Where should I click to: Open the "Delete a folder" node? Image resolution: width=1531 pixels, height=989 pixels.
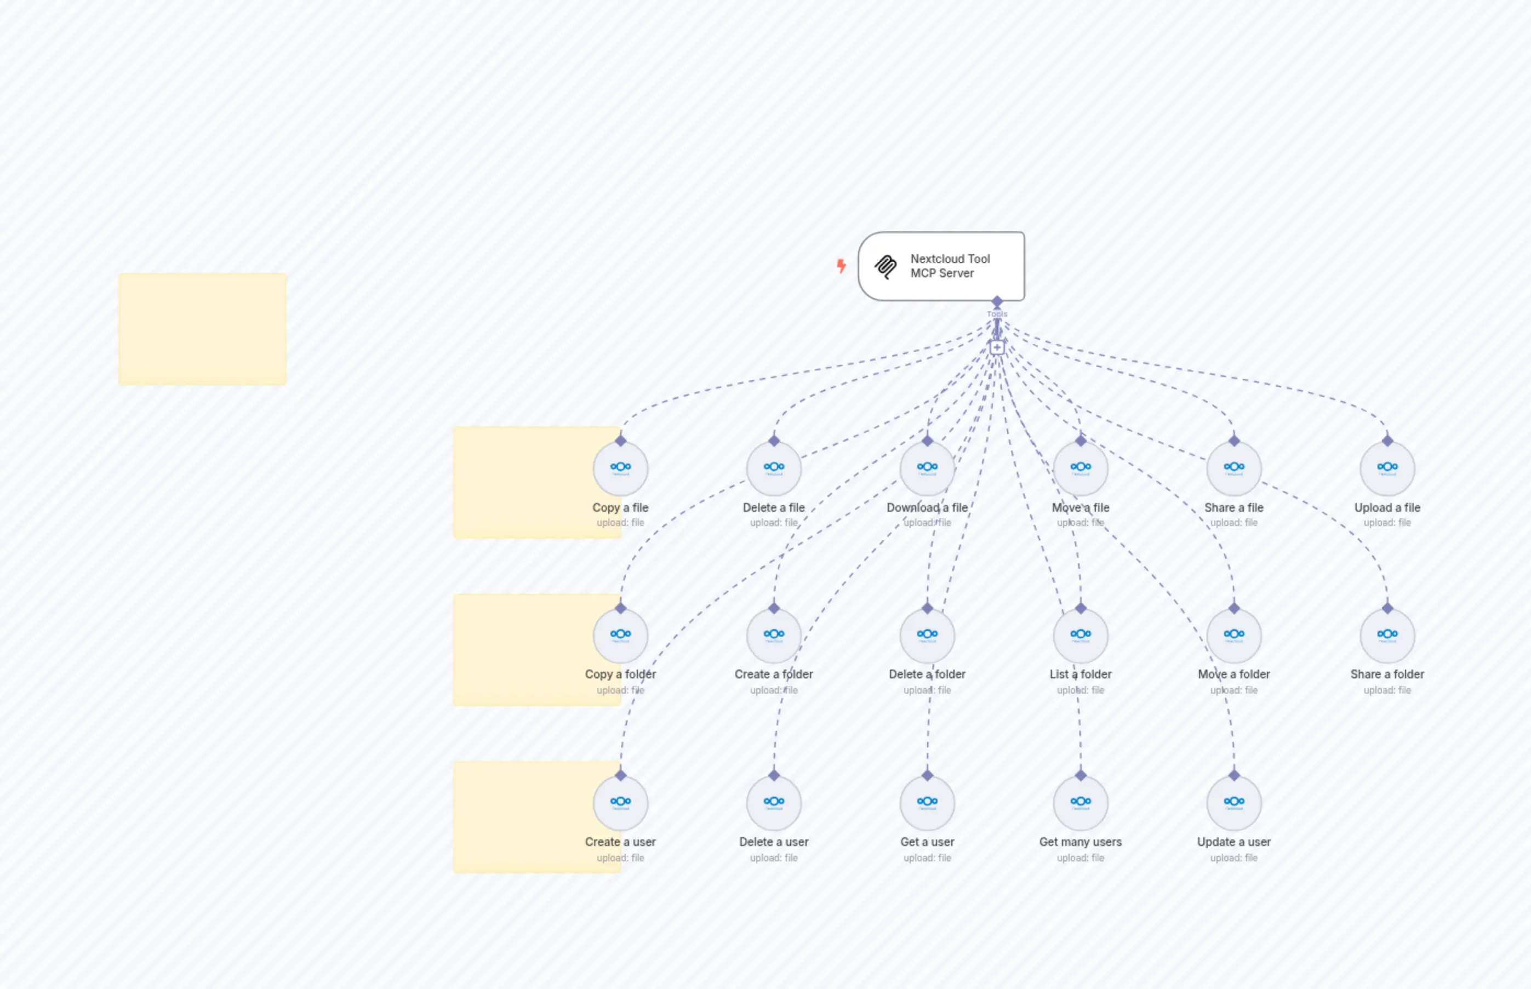click(927, 635)
